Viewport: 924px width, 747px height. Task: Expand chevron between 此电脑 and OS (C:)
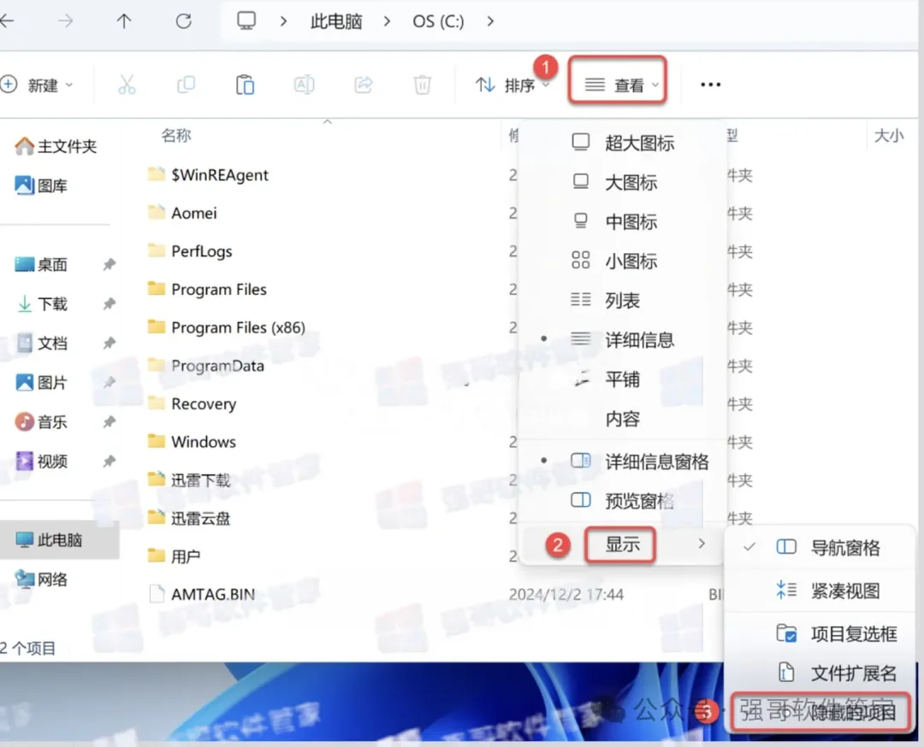pos(387,21)
